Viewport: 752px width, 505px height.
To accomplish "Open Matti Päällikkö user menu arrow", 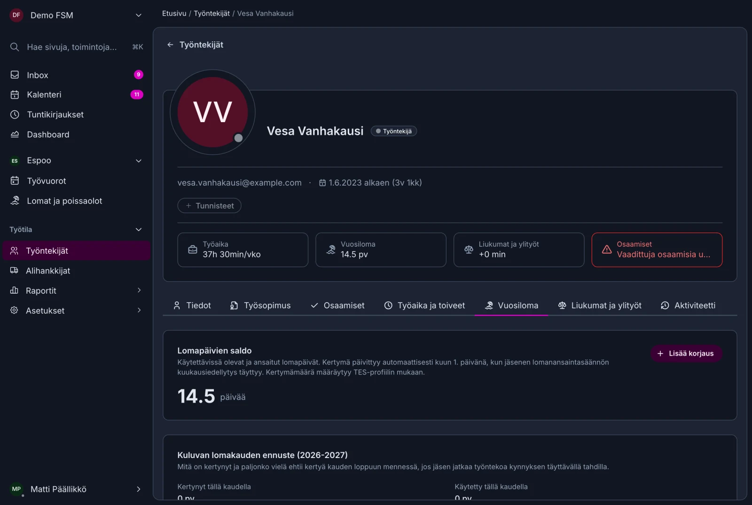I will click(x=138, y=489).
